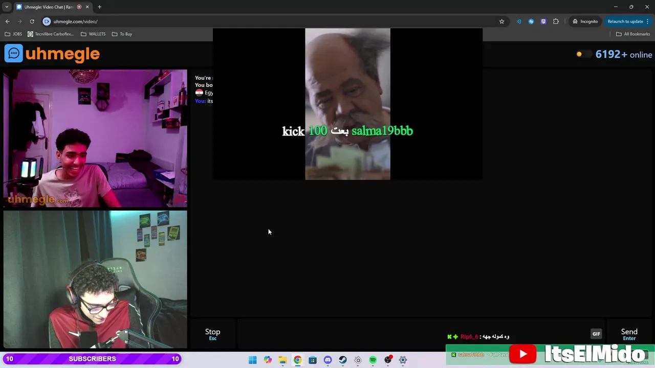
Task: Open the WALLETS bookmarks folder
Action: point(93,34)
